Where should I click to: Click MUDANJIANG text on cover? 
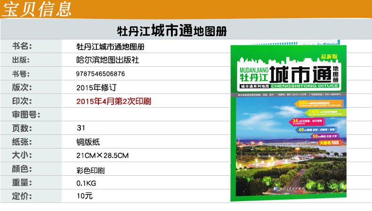(x=254, y=70)
